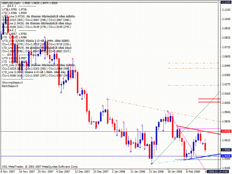Click the 4 Dec 2007 date label

(63, 171)
